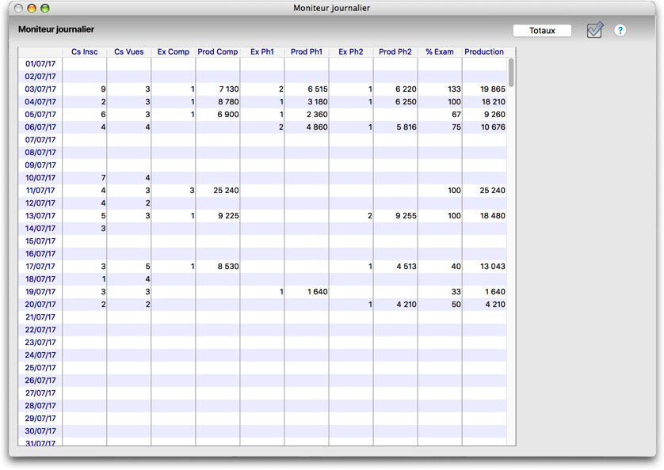The image size is (664, 470).
Task: Click the Prod Ph2 value 4 513
Action: pyautogui.click(x=406, y=267)
